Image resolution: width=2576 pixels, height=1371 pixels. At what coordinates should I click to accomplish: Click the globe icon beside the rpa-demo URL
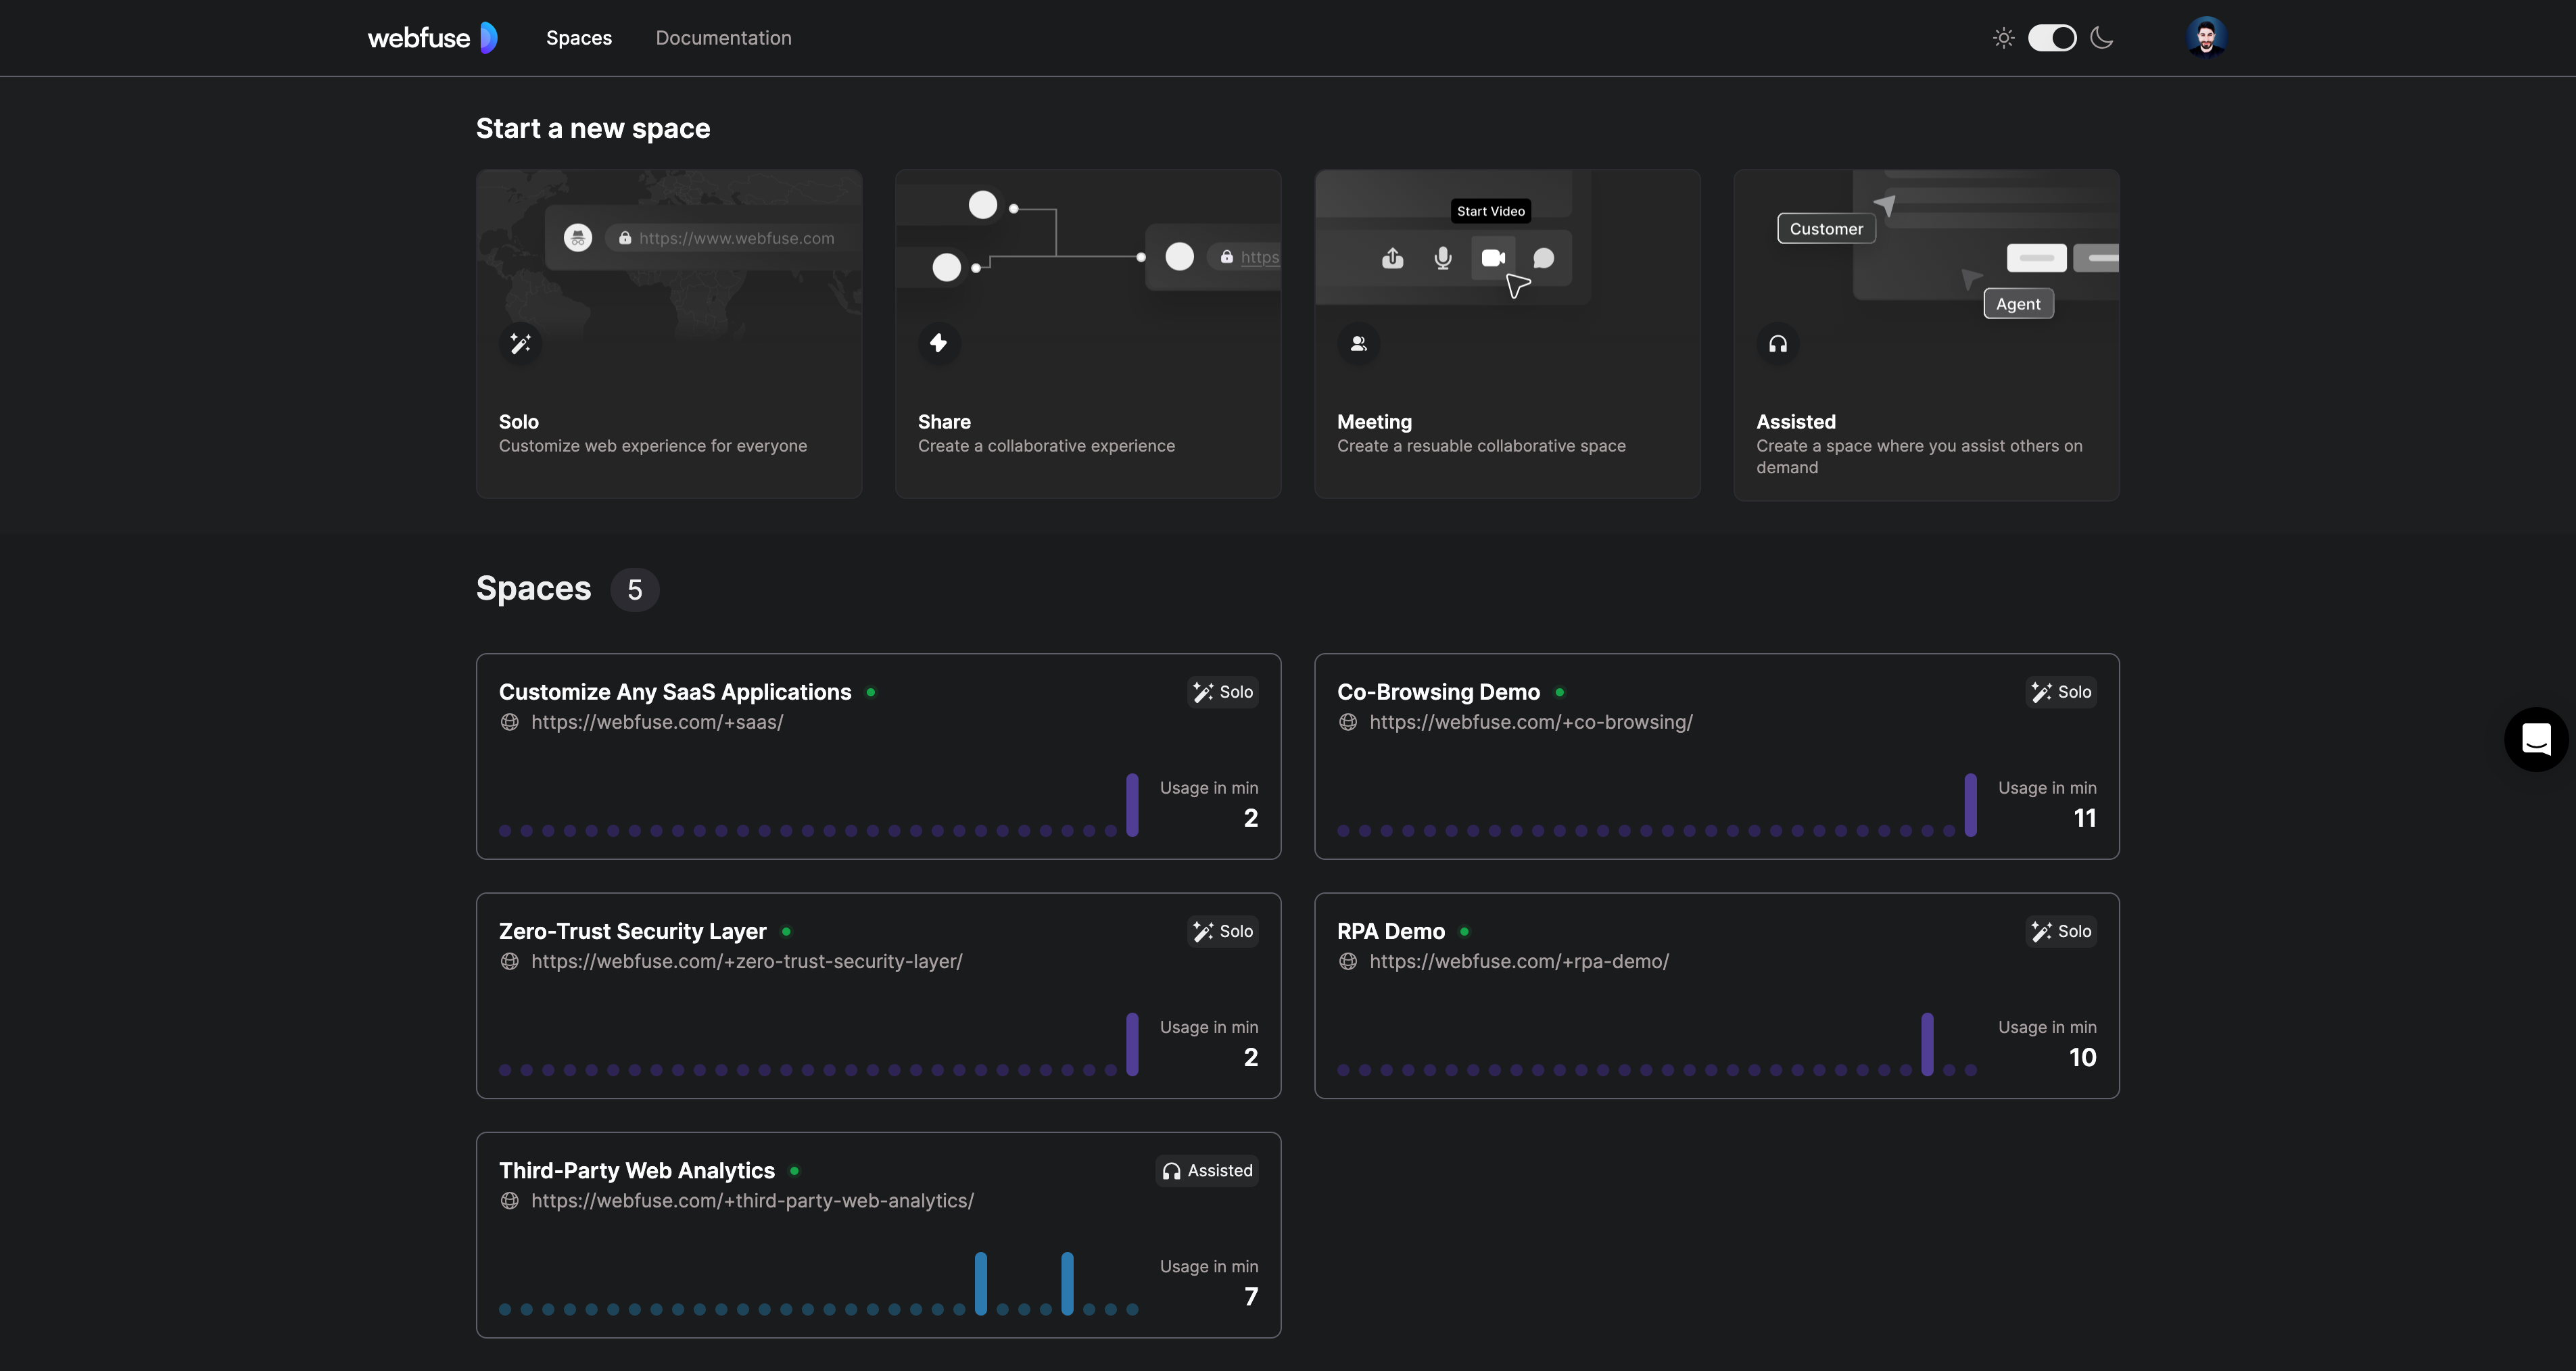[1348, 961]
